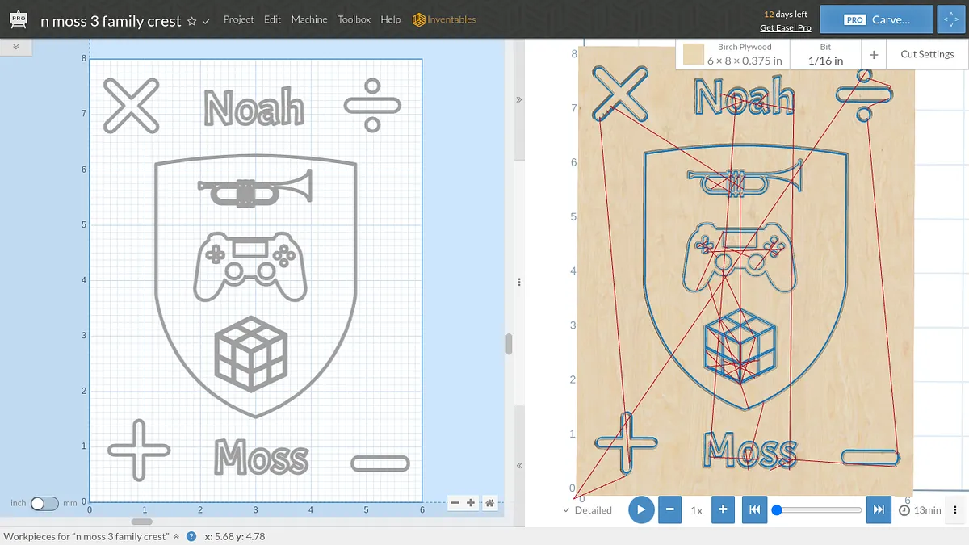Expand the workpieces panel
This screenshot has height=545, width=969.
coord(176,536)
